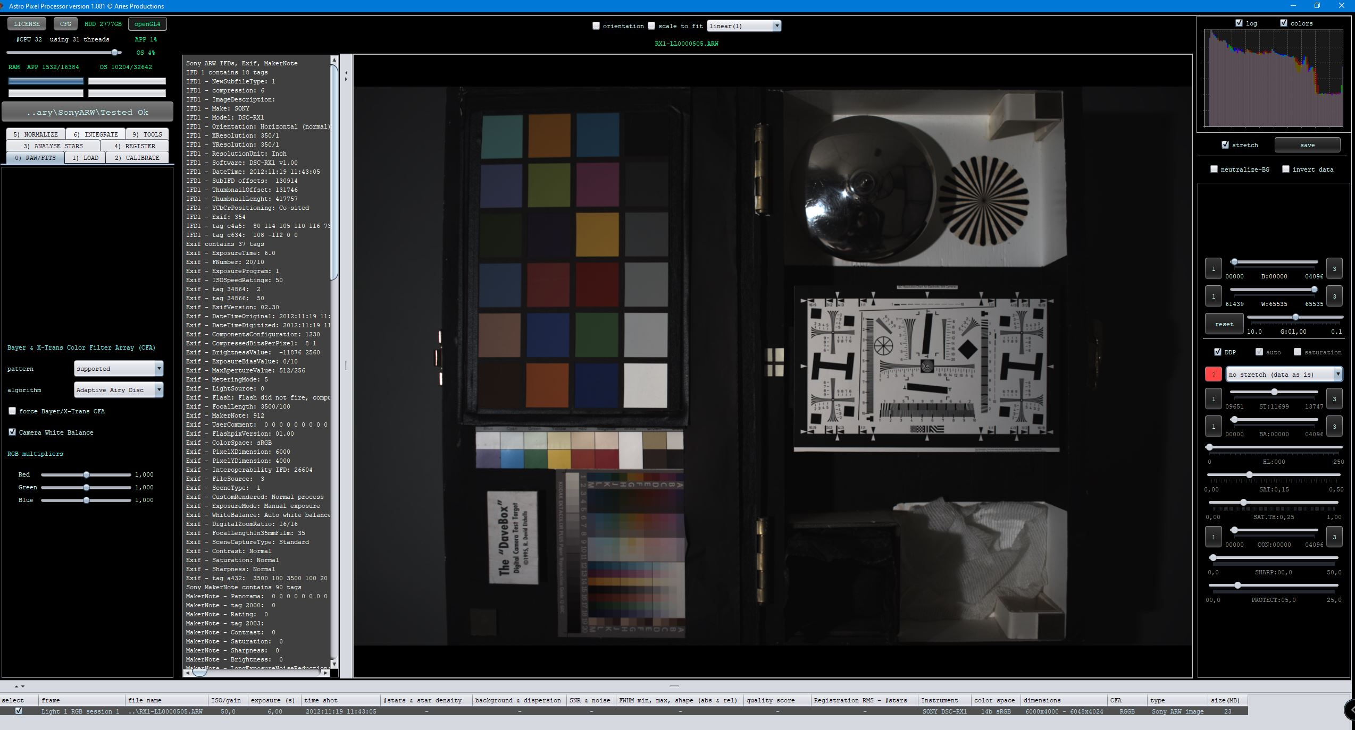The height and width of the screenshot is (730, 1355).
Task: Click up arrow to expand file list panel
Action: click(x=16, y=686)
